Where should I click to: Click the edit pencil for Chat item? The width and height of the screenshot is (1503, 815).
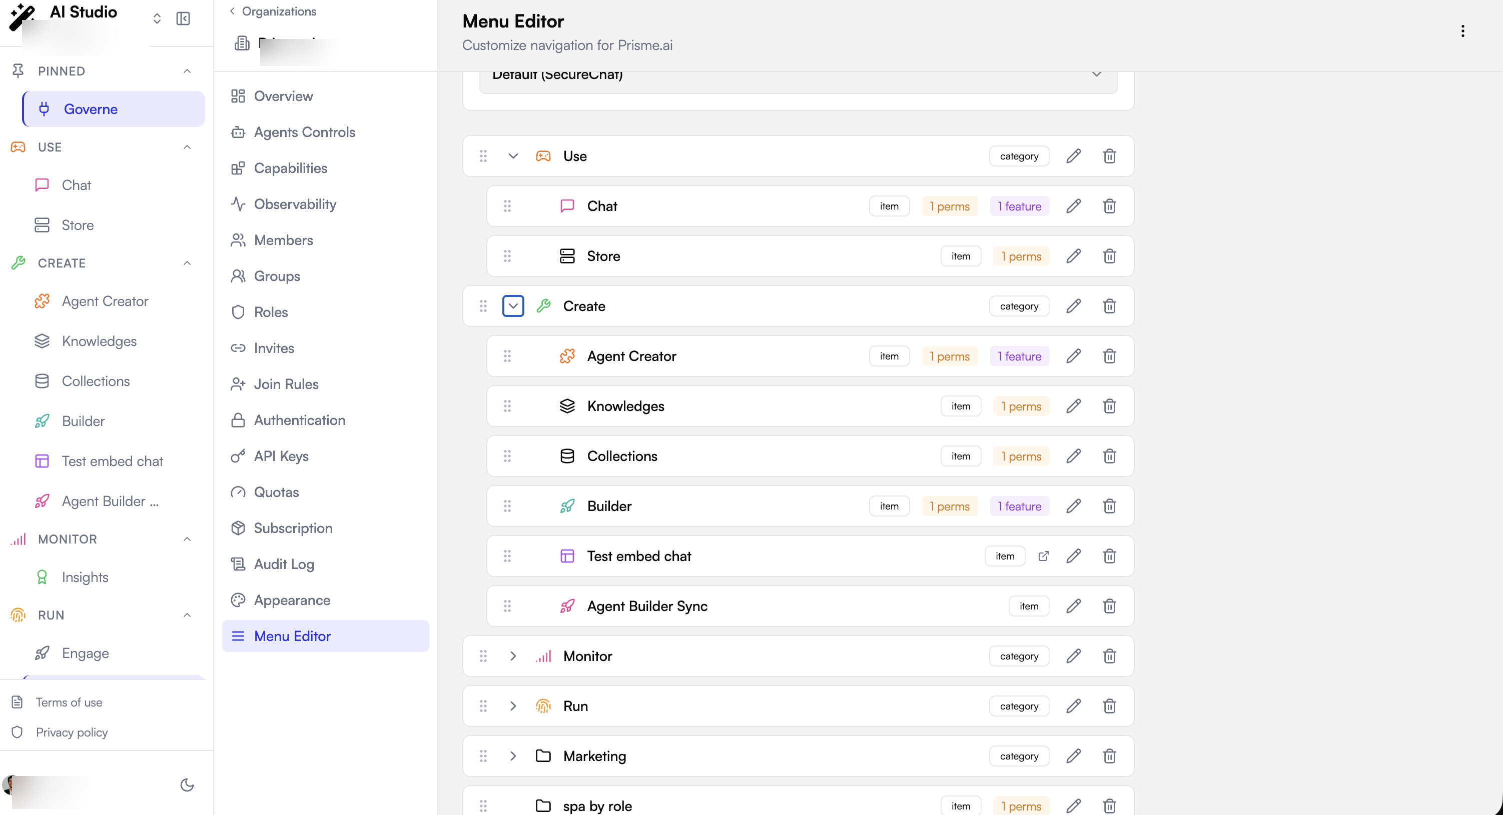click(1074, 206)
